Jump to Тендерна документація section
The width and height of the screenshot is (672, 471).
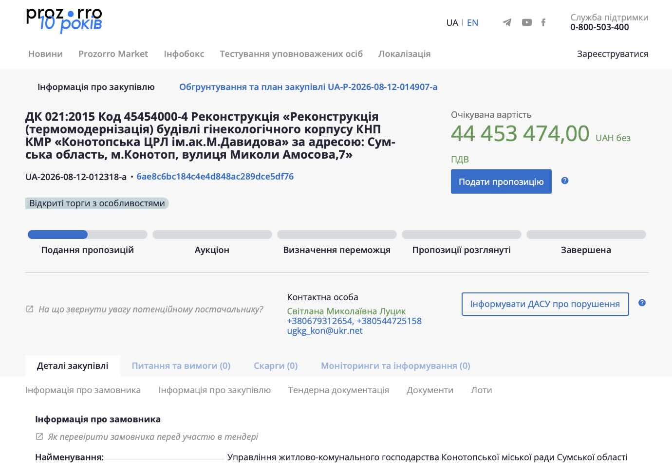338,390
